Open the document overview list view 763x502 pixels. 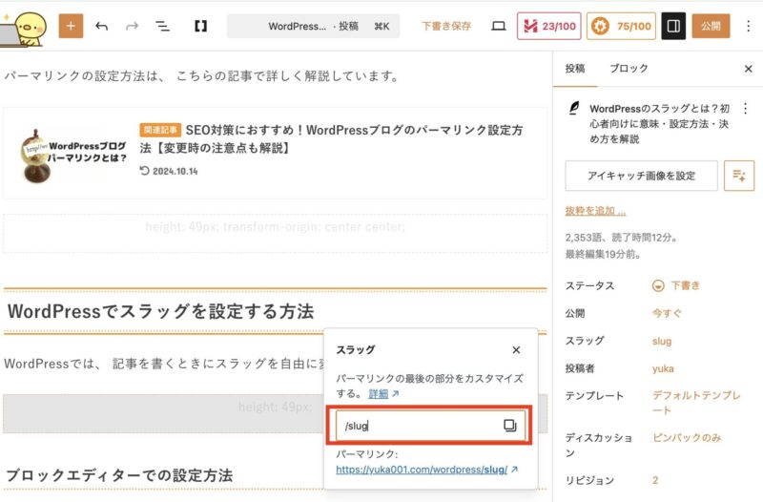click(x=163, y=26)
